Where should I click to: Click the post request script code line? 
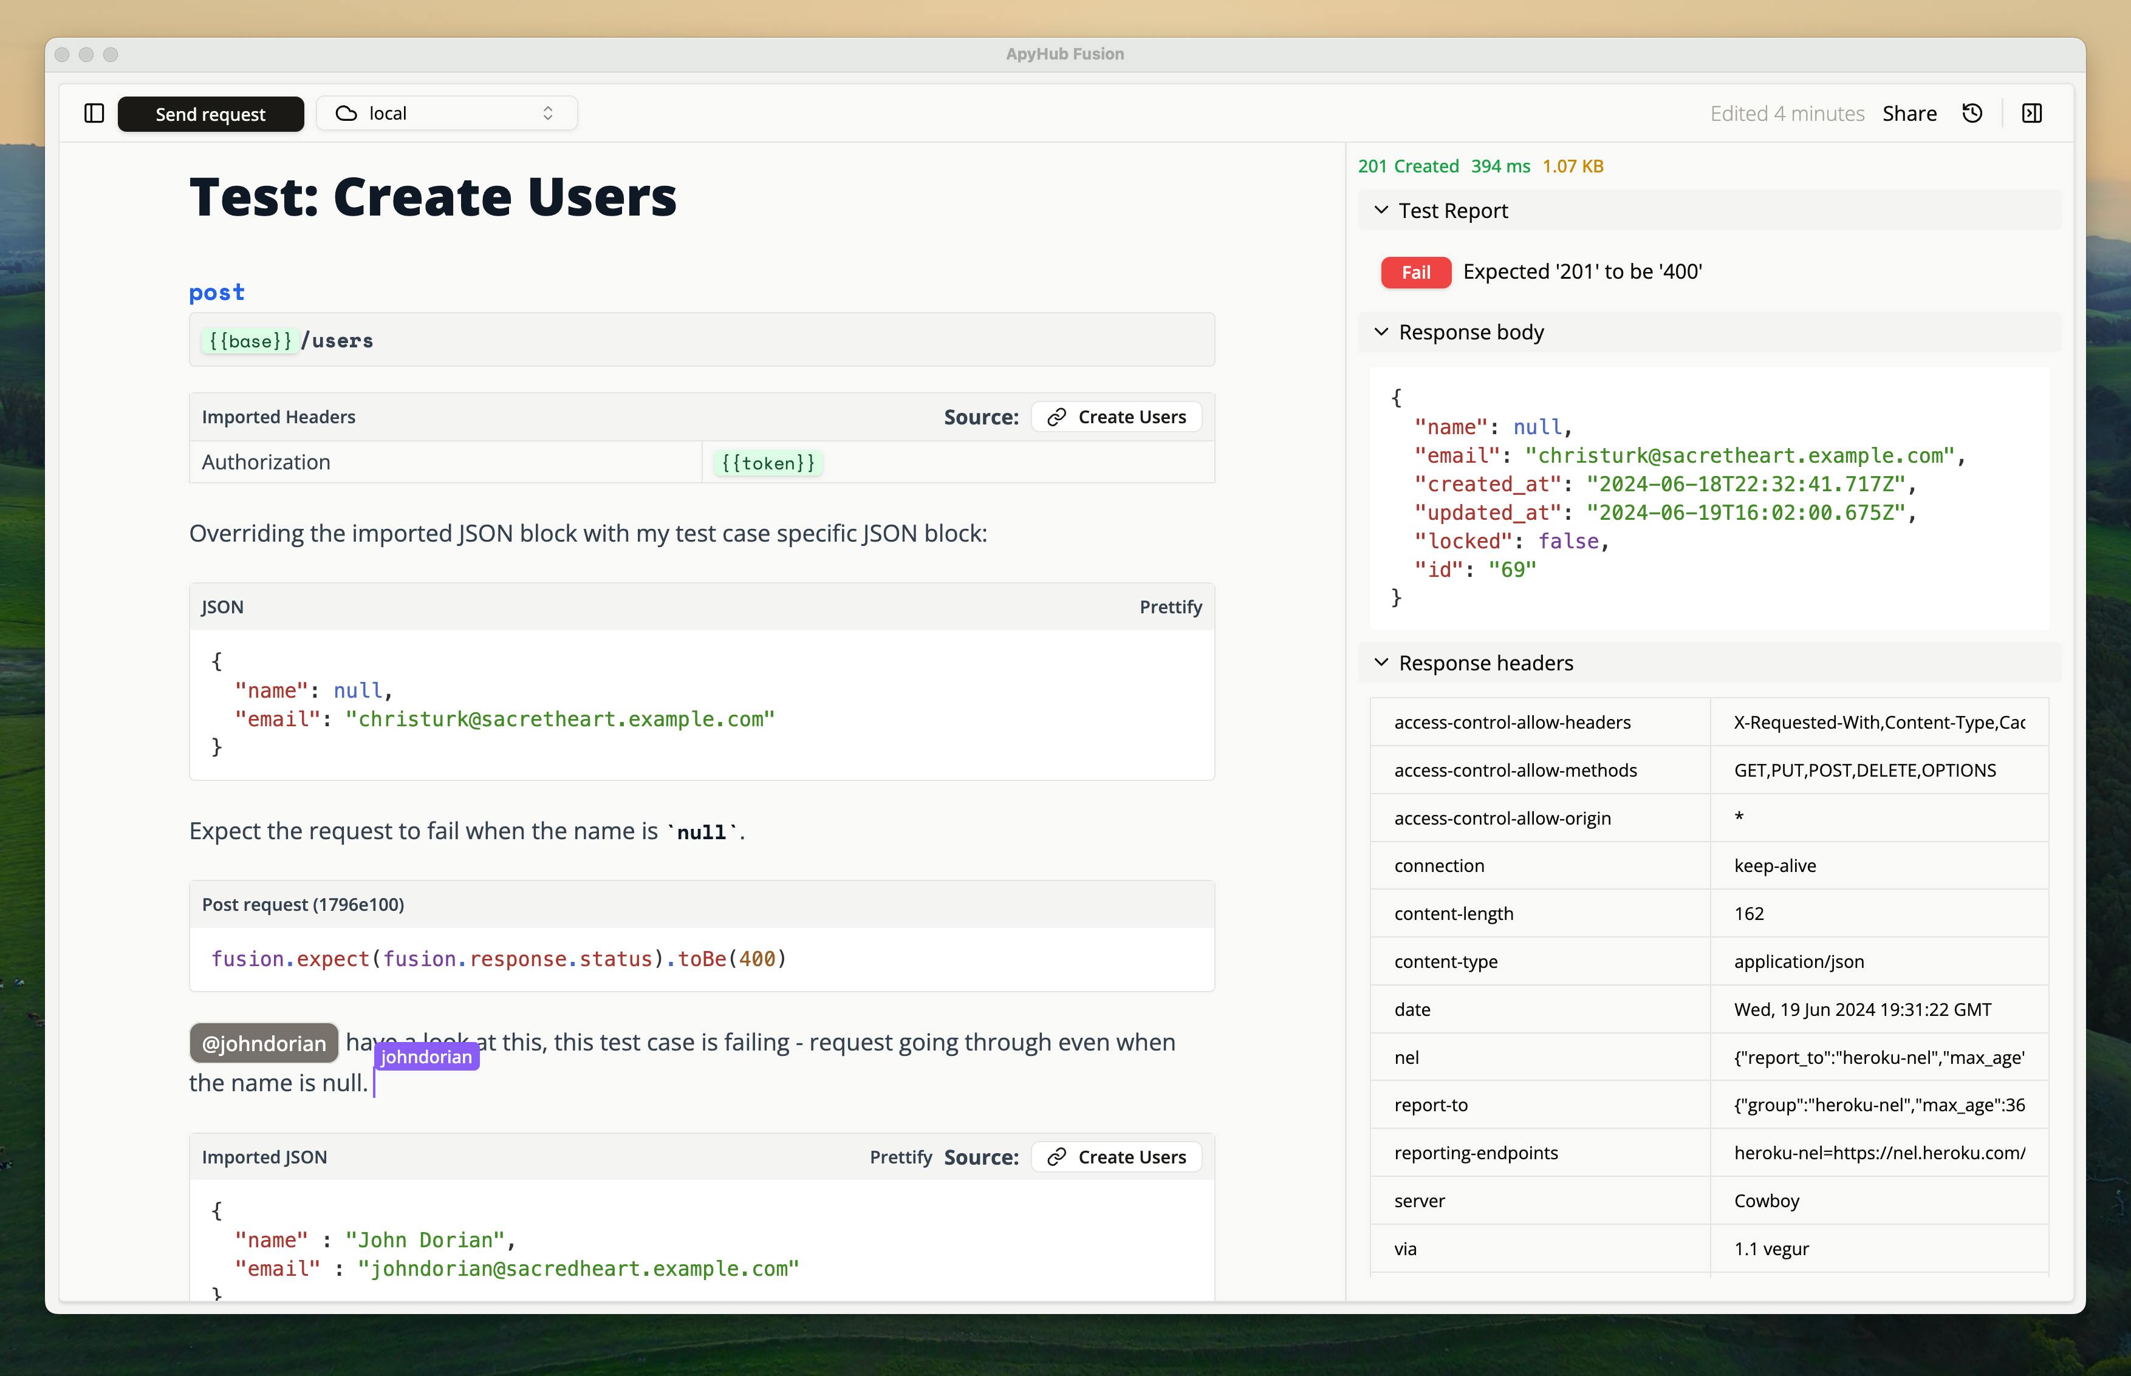(x=499, y=959)
